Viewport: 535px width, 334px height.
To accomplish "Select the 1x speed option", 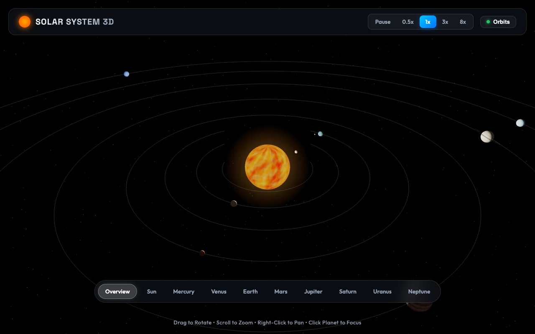I will click(x=428, y=22).
